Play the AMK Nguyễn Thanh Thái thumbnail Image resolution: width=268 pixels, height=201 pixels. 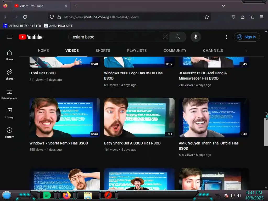(214, 118)
